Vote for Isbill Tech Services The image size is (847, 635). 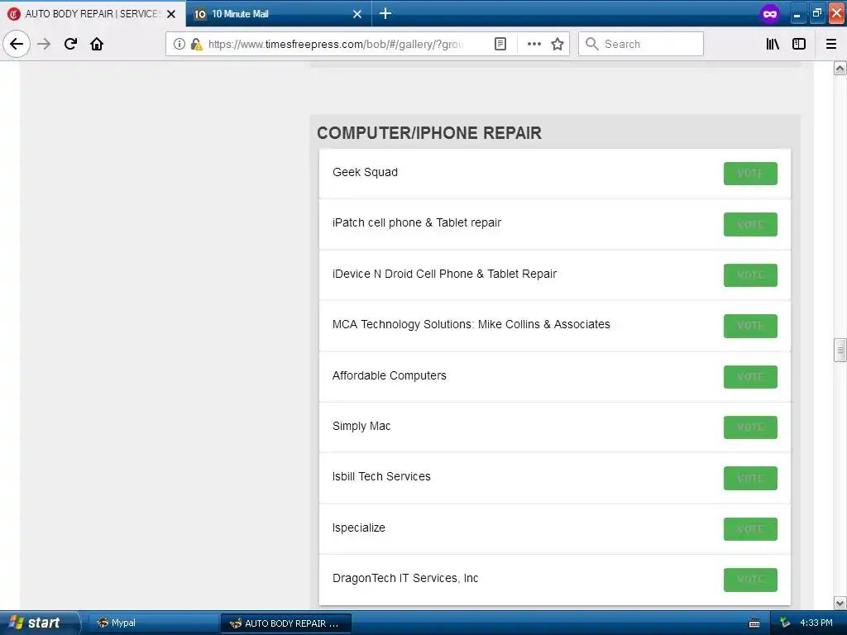point(750,478)
